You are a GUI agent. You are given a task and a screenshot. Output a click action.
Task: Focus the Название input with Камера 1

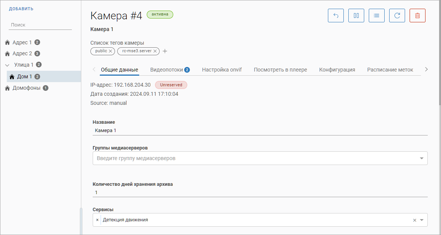pos(260,130)
